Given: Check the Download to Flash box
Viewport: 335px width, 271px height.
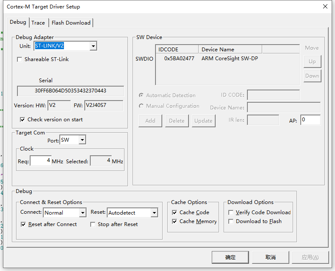Looking at the screenshot, I should pos(231,221).
